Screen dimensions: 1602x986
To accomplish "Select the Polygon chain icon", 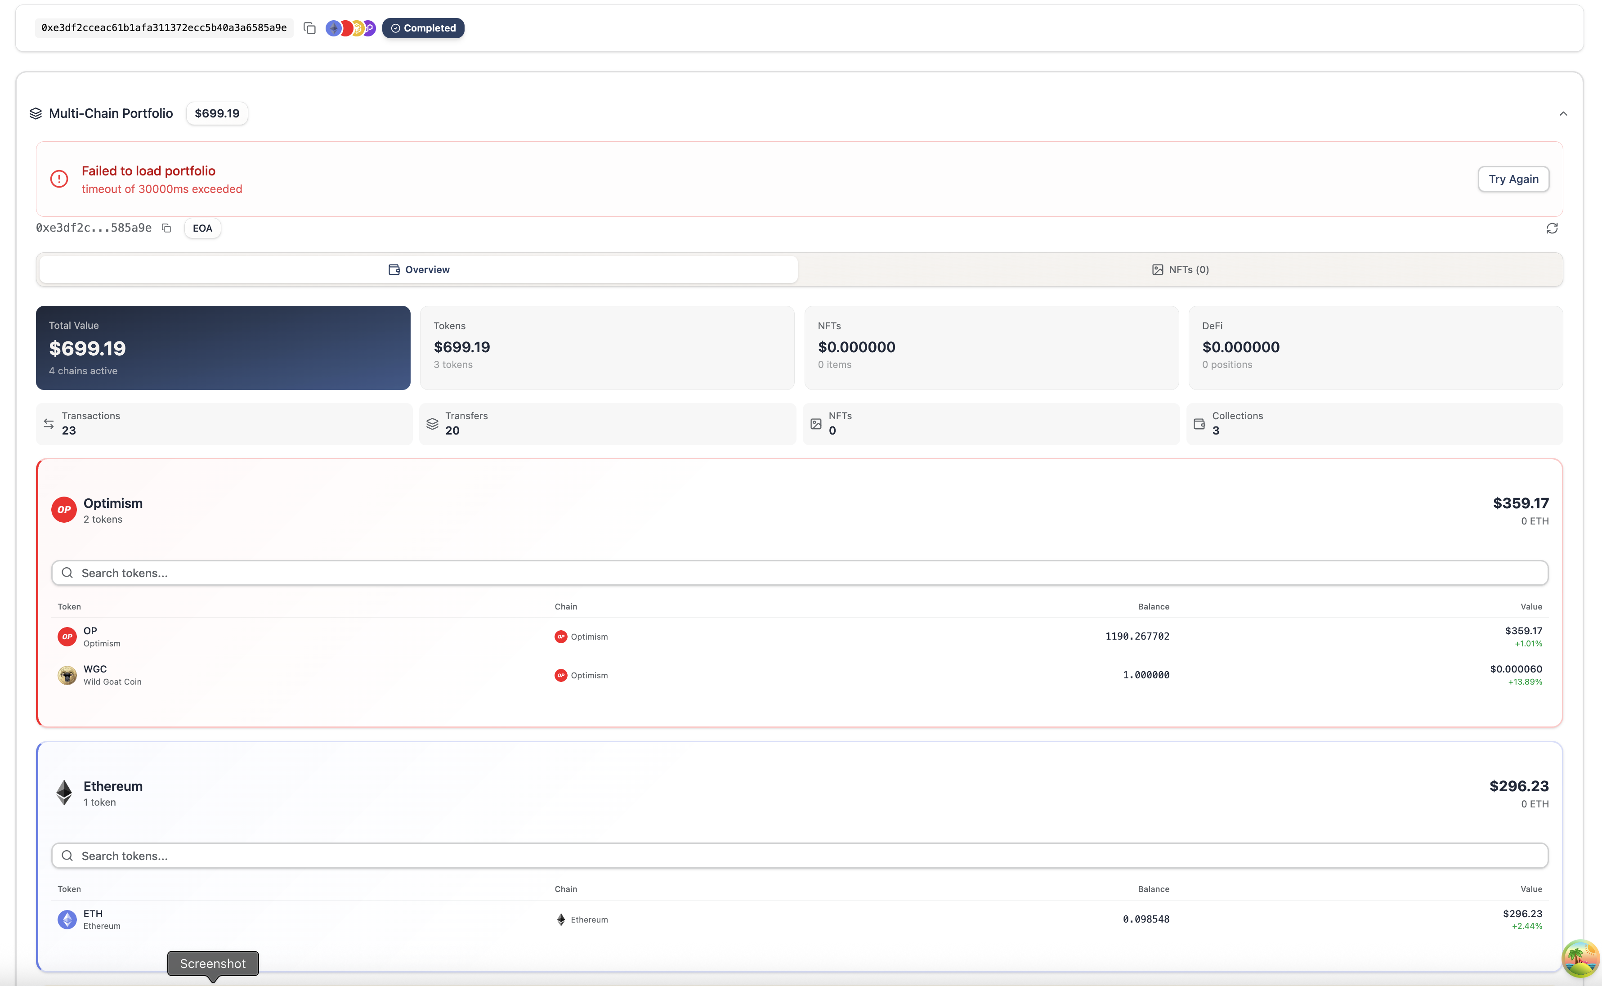I will [368, 28].
